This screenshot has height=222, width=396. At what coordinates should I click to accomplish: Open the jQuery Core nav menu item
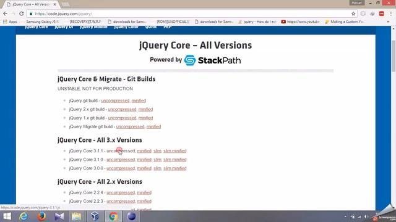tap(37, 27)
